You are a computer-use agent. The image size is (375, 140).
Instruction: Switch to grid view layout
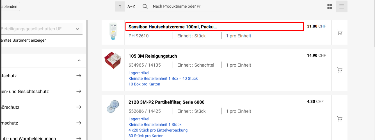coord(330,6)
